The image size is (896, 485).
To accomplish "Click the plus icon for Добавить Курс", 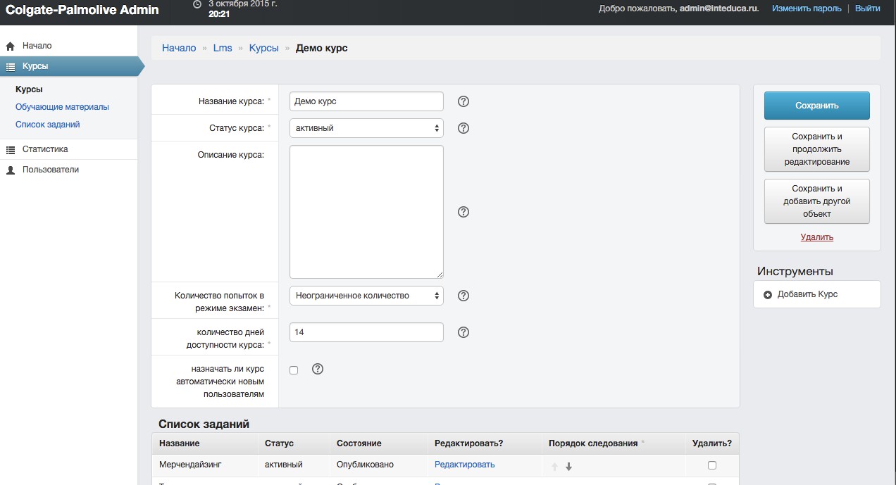I will point(768,294).
